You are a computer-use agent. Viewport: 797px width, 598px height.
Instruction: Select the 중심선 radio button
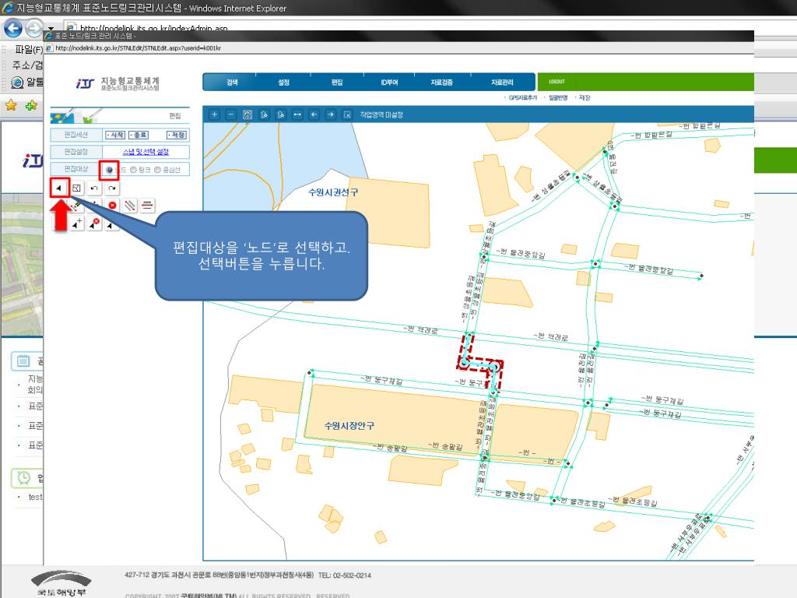click(x=157, y=170)
